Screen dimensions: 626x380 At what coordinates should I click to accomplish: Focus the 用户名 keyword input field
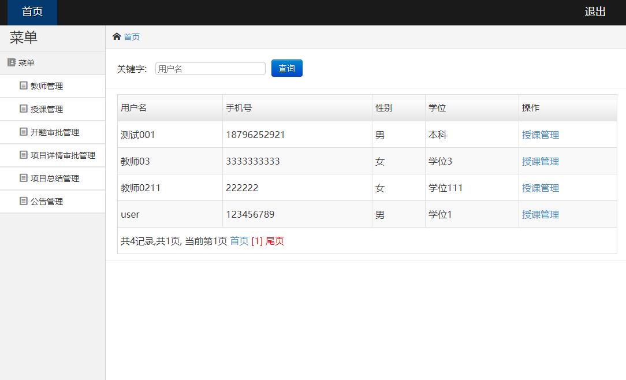pyautogui.click(x=210, y=69)
